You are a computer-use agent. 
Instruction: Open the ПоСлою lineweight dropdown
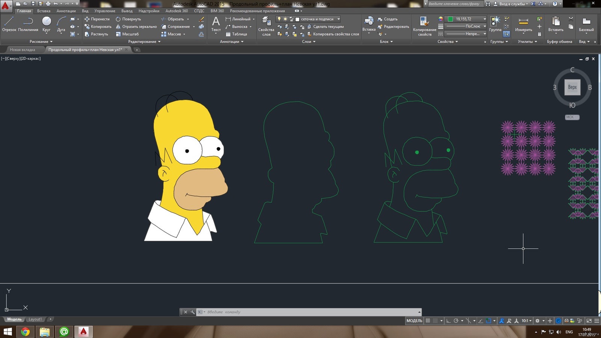[466, 26]
